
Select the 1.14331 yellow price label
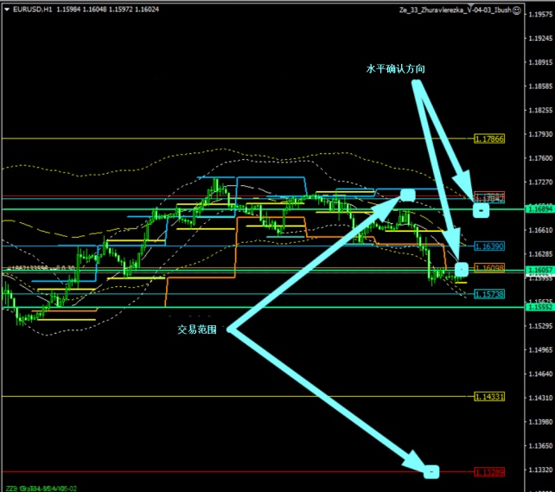pos(489,396)
